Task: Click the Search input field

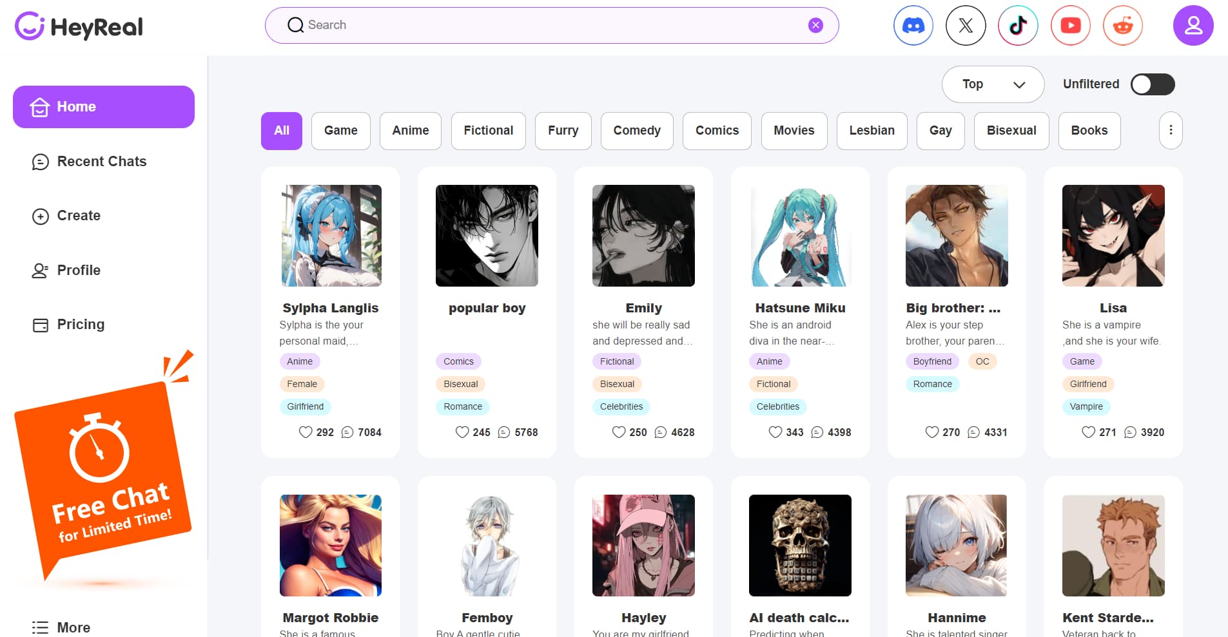Action: (552, 25)
